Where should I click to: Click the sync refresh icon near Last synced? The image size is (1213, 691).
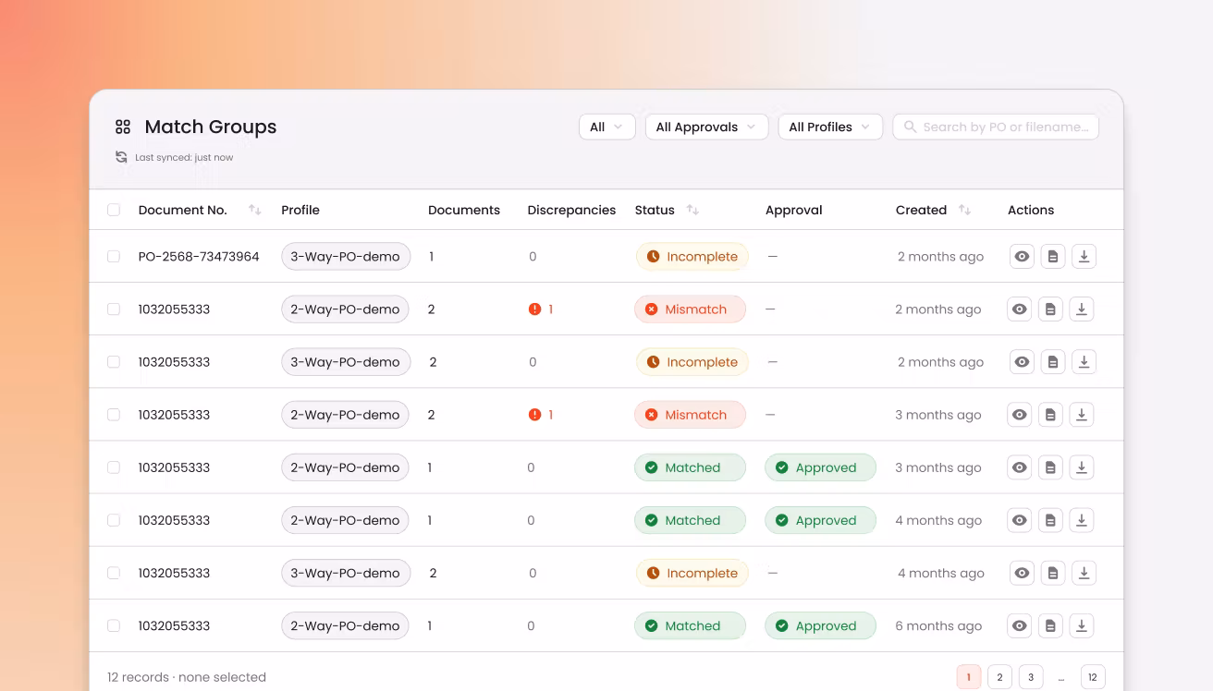(121, 157)
